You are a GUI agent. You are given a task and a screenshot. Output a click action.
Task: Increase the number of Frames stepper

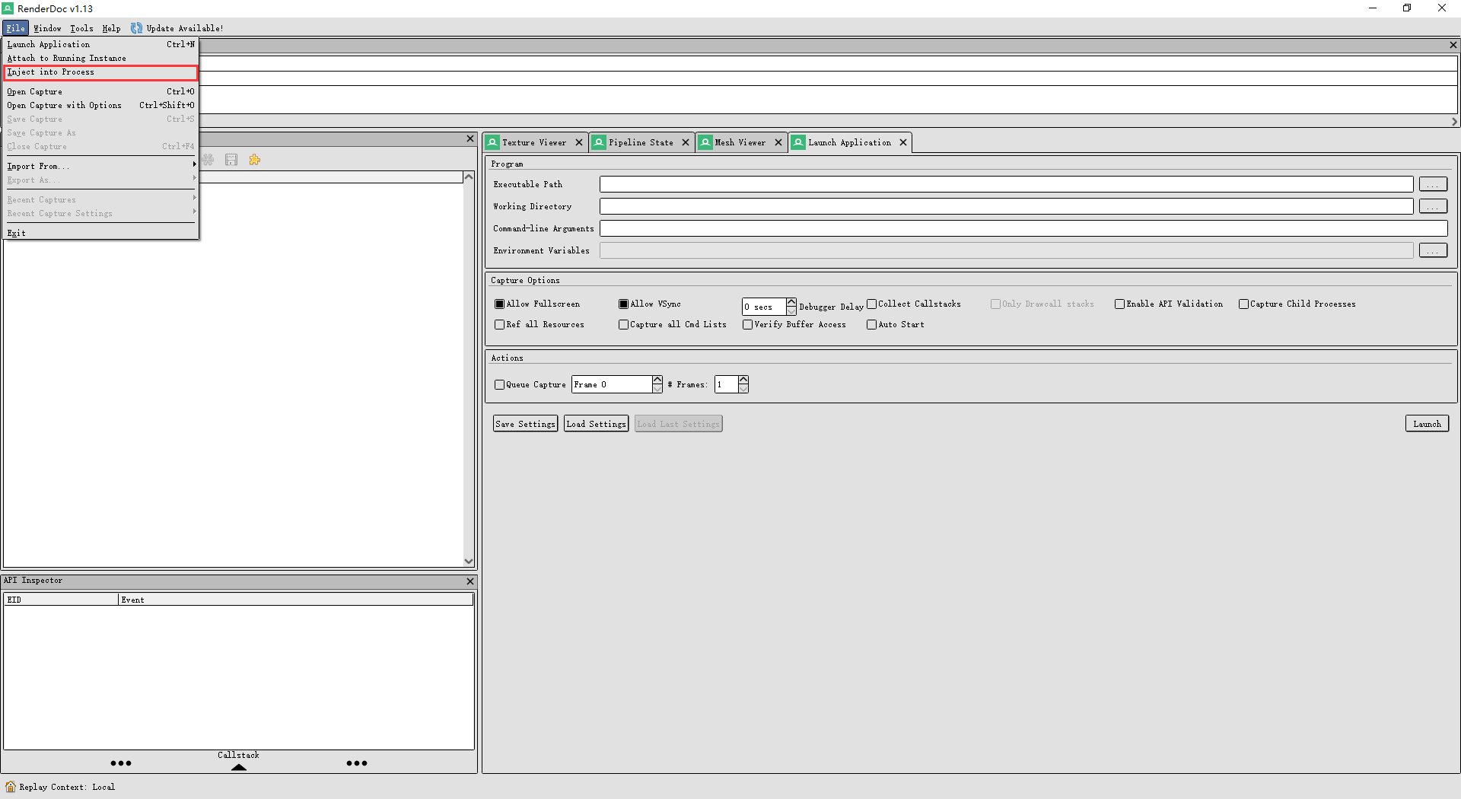point(743,380)
